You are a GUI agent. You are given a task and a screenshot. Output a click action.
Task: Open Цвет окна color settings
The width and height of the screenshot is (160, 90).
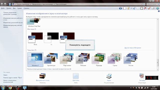pos(76,78)
